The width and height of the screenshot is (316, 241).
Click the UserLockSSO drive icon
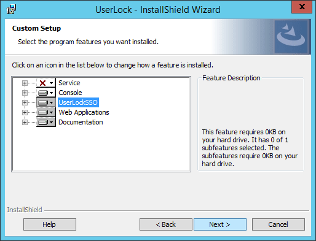[43, 102]
